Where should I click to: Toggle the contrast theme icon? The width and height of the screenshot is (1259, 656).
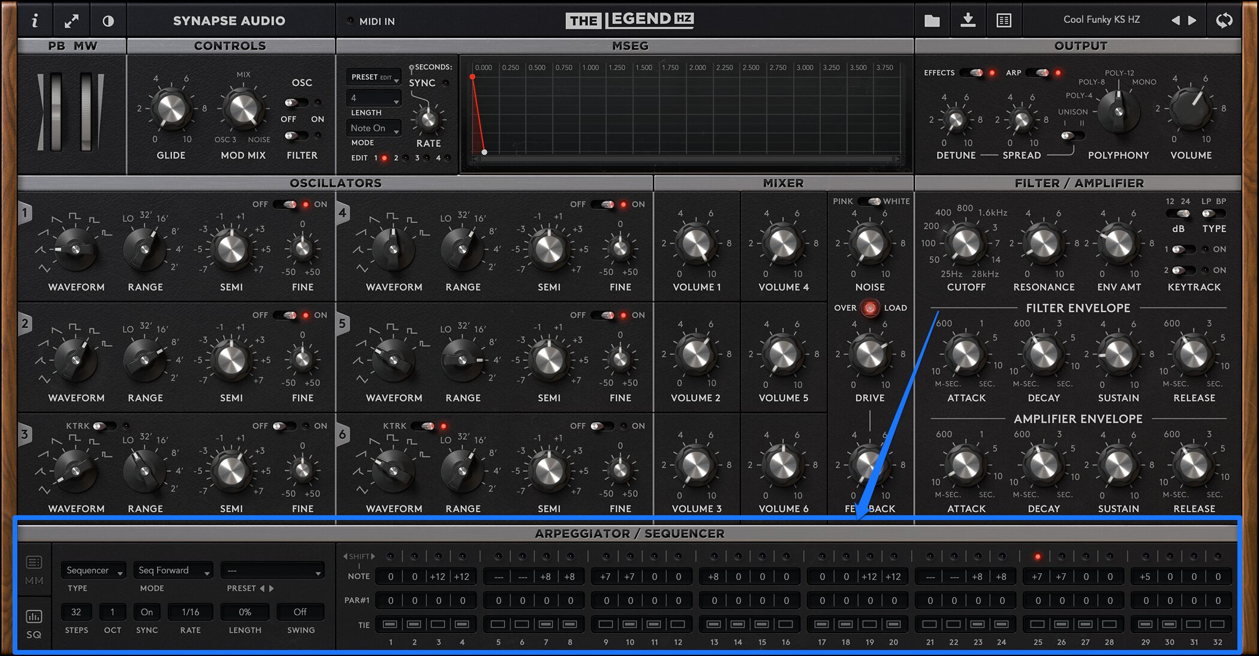click(x=108, y=21)
